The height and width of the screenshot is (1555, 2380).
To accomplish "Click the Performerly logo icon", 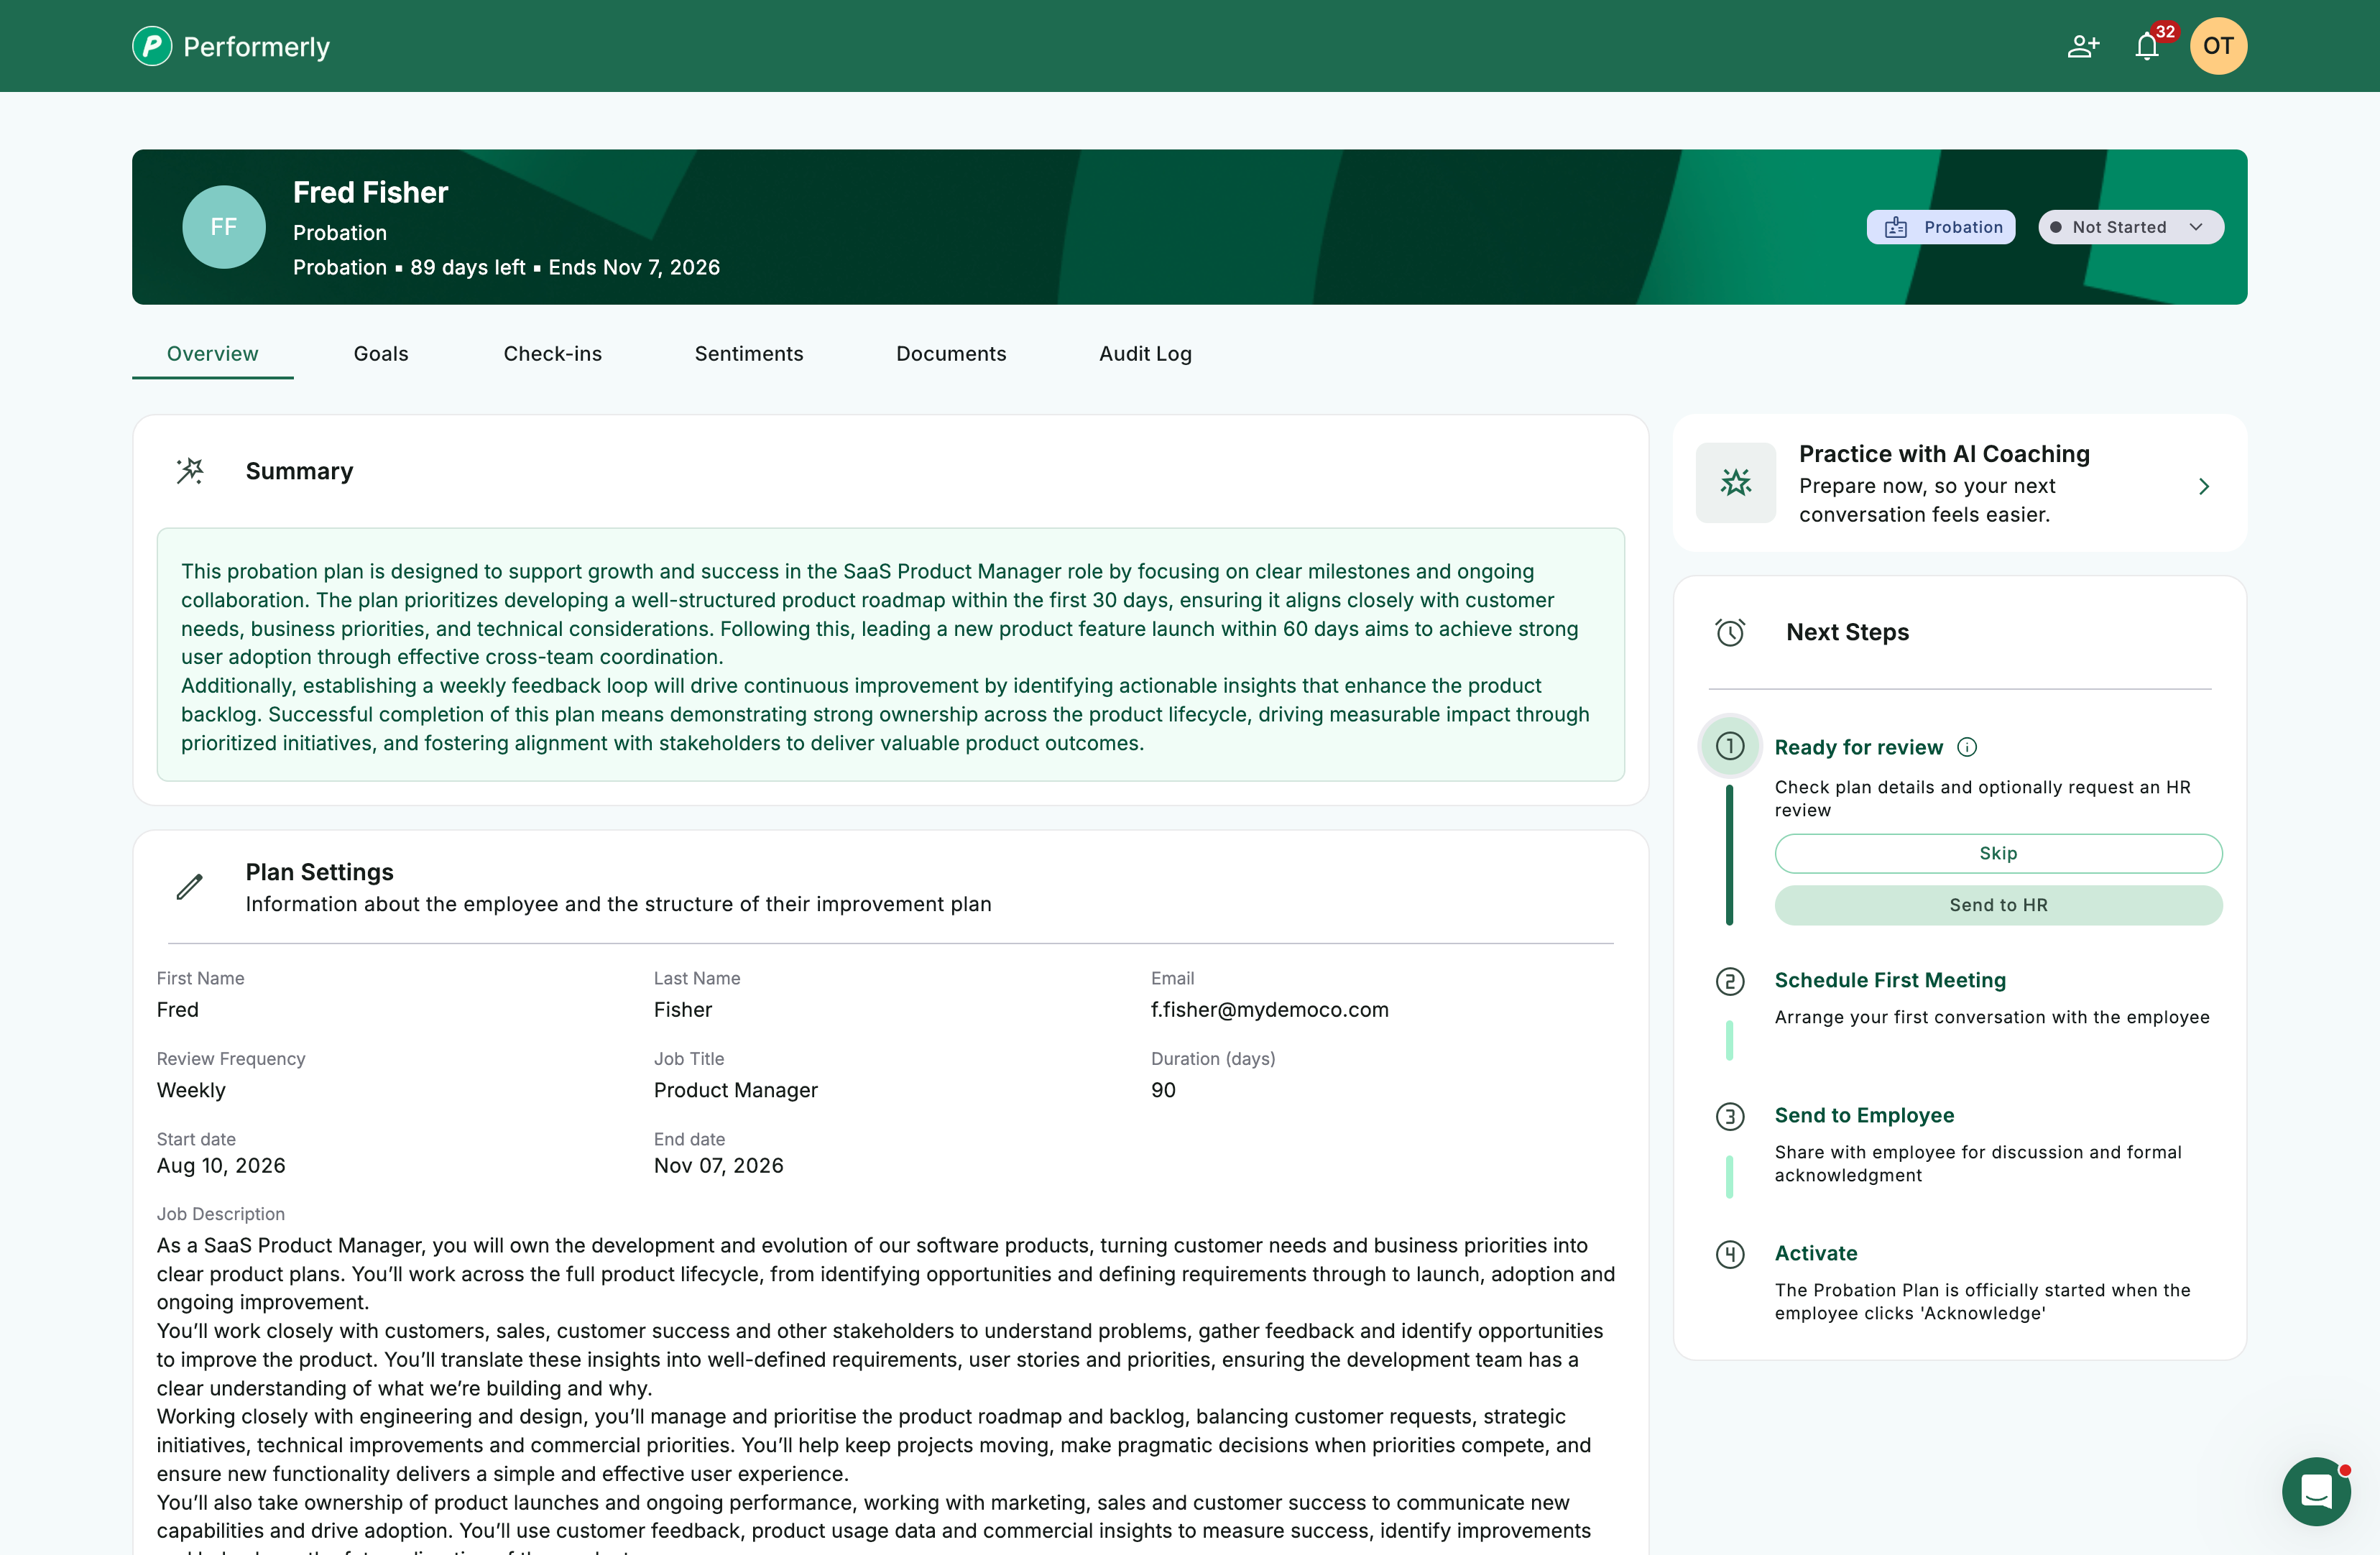I will 152,46.
